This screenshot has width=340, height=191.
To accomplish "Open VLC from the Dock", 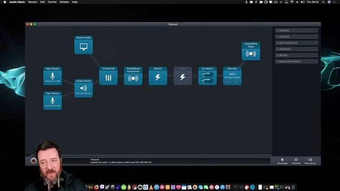I will click(151, 187).
